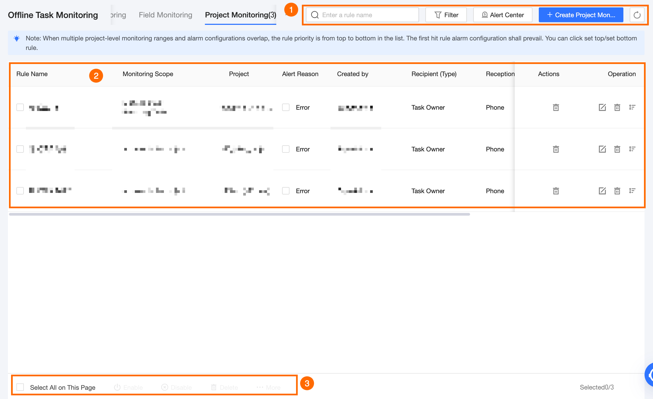The width and height of the screenshot is (653, 399).
Task: Select the Project Monitoring(3) tab
Action: (240, 15)
